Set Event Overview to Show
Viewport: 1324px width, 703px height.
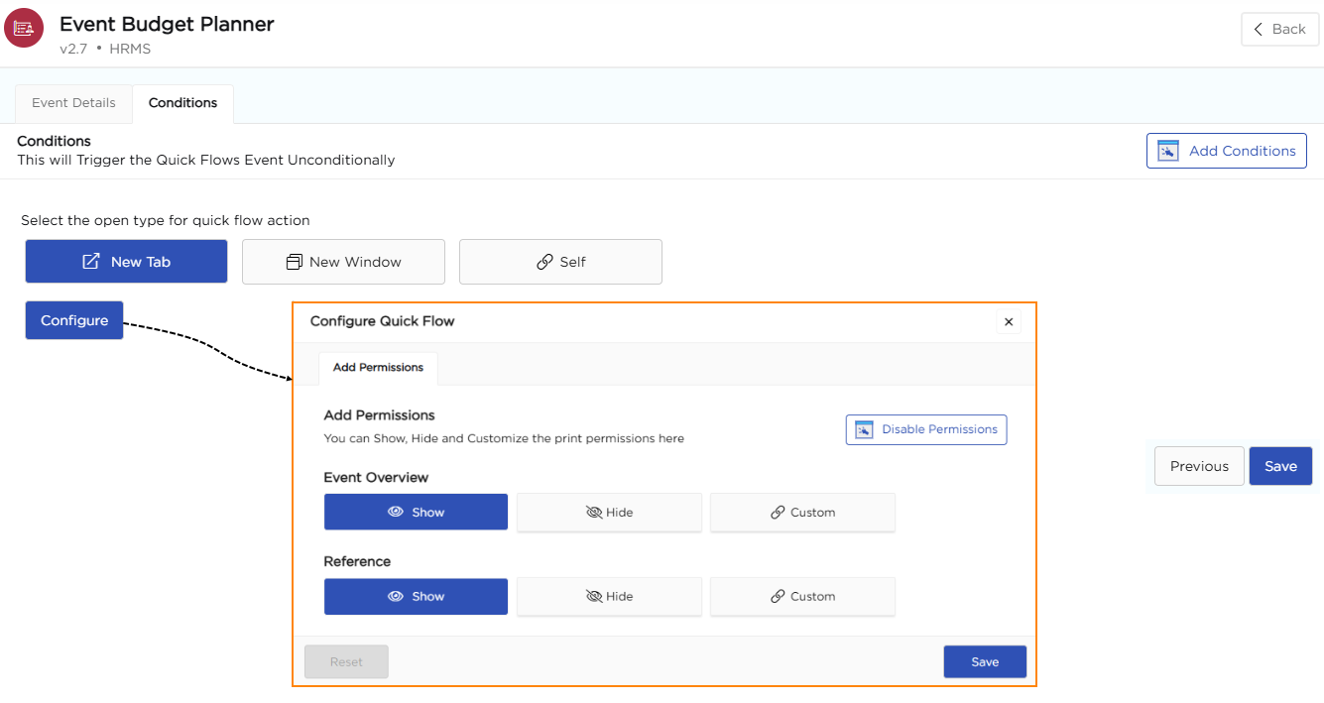click(416, 513)
